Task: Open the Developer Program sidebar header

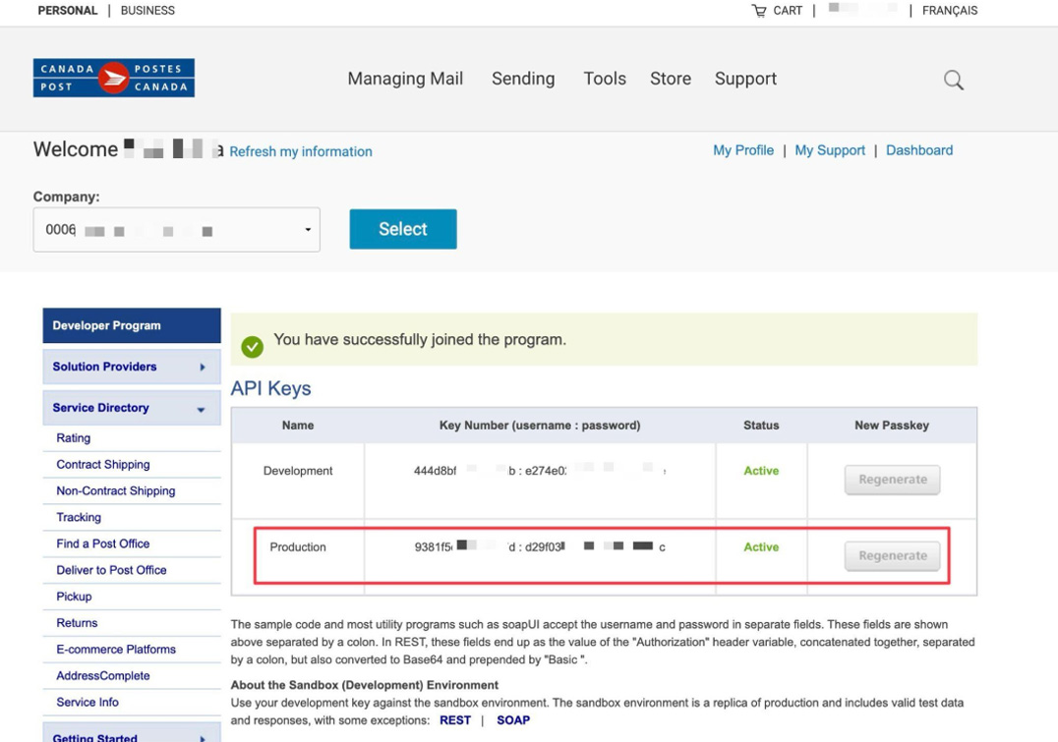Action: click(132, 326)
